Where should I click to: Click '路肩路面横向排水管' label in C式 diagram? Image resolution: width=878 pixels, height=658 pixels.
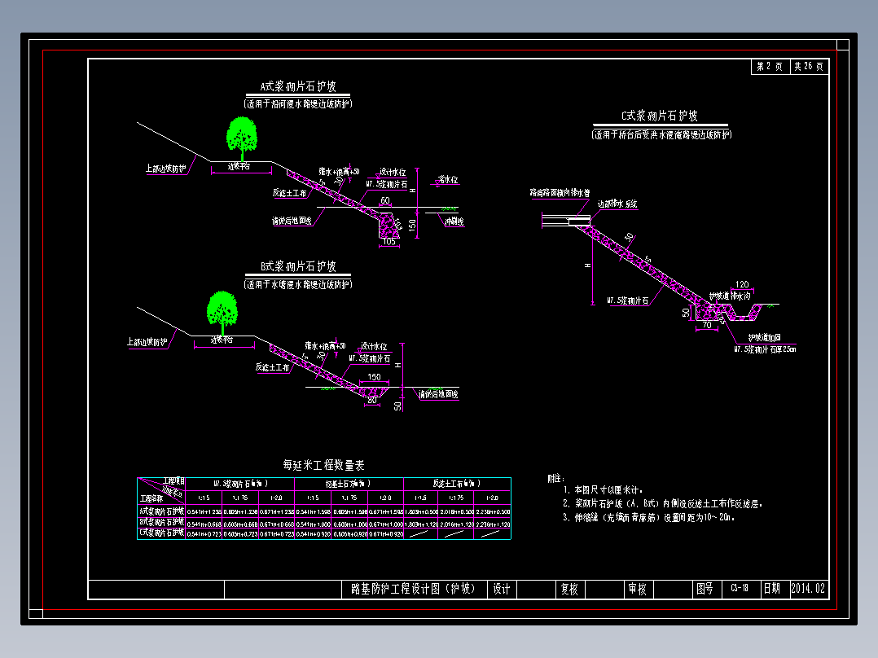click(560, 193)
